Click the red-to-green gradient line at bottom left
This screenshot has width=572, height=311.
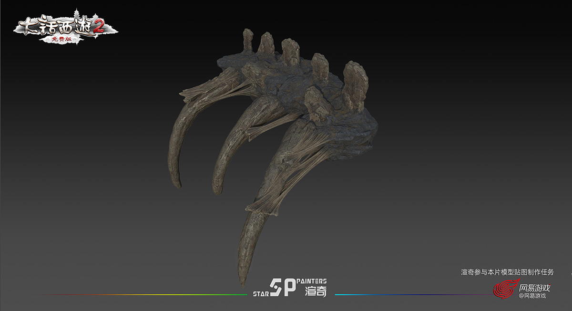pyautogui.click(x=143, y=295)
